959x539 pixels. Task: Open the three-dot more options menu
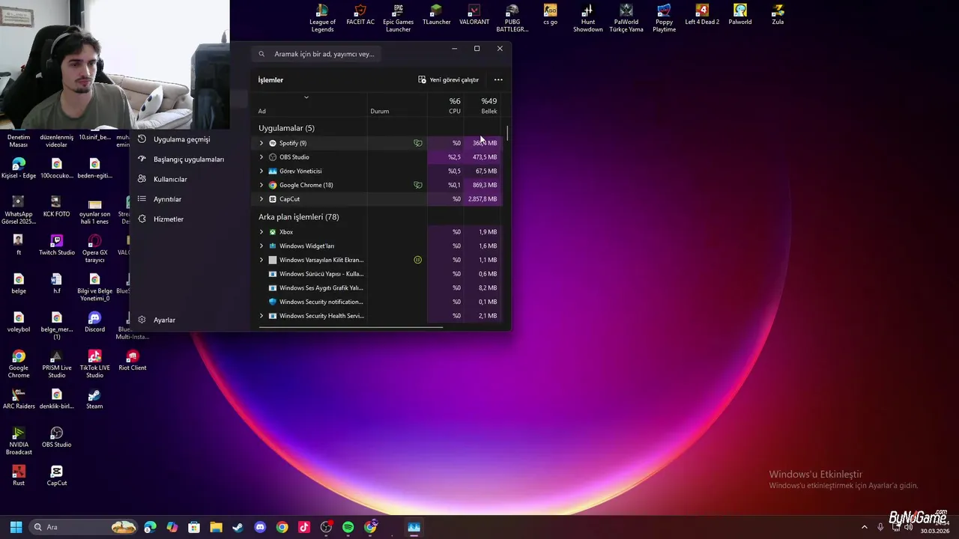tap(498, 79)
